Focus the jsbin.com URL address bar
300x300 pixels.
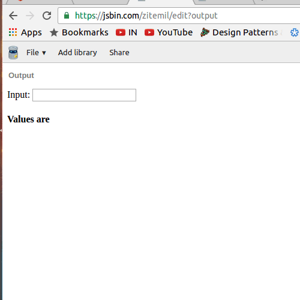tap(179, 16)
